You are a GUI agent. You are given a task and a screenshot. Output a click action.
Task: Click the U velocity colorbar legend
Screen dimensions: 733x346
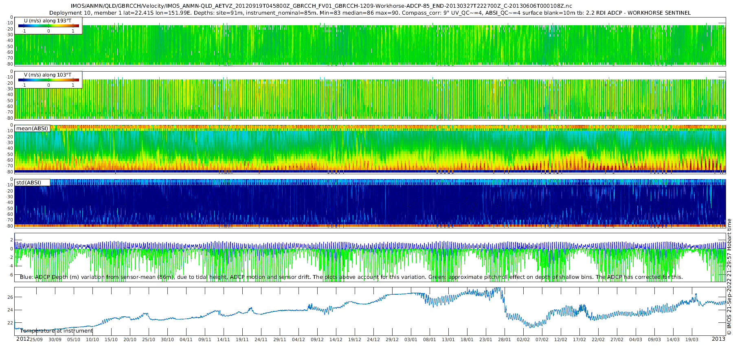[48, 26]
